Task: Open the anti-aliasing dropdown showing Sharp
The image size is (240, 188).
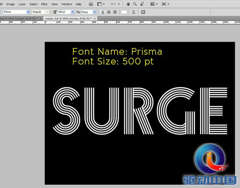Action: pos(95,12)
